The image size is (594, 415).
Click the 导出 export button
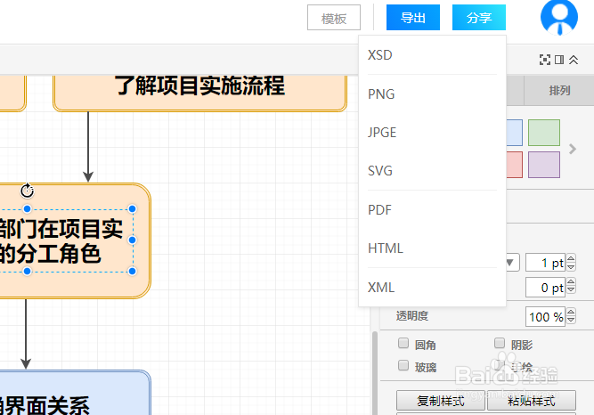pos(413,18)
